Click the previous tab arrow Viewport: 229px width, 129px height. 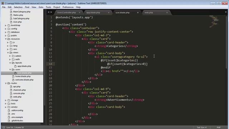(49, 12)
